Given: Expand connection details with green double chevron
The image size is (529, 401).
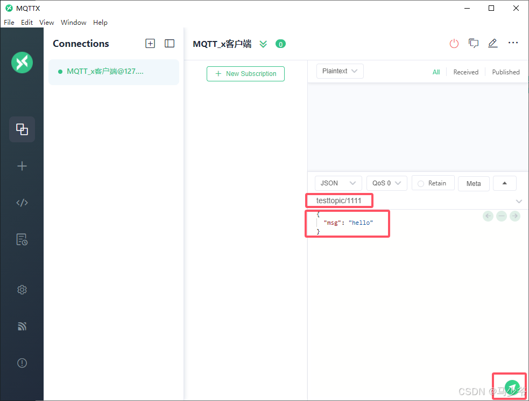Looking at the screenshot, I should click(x=263, y=44).
